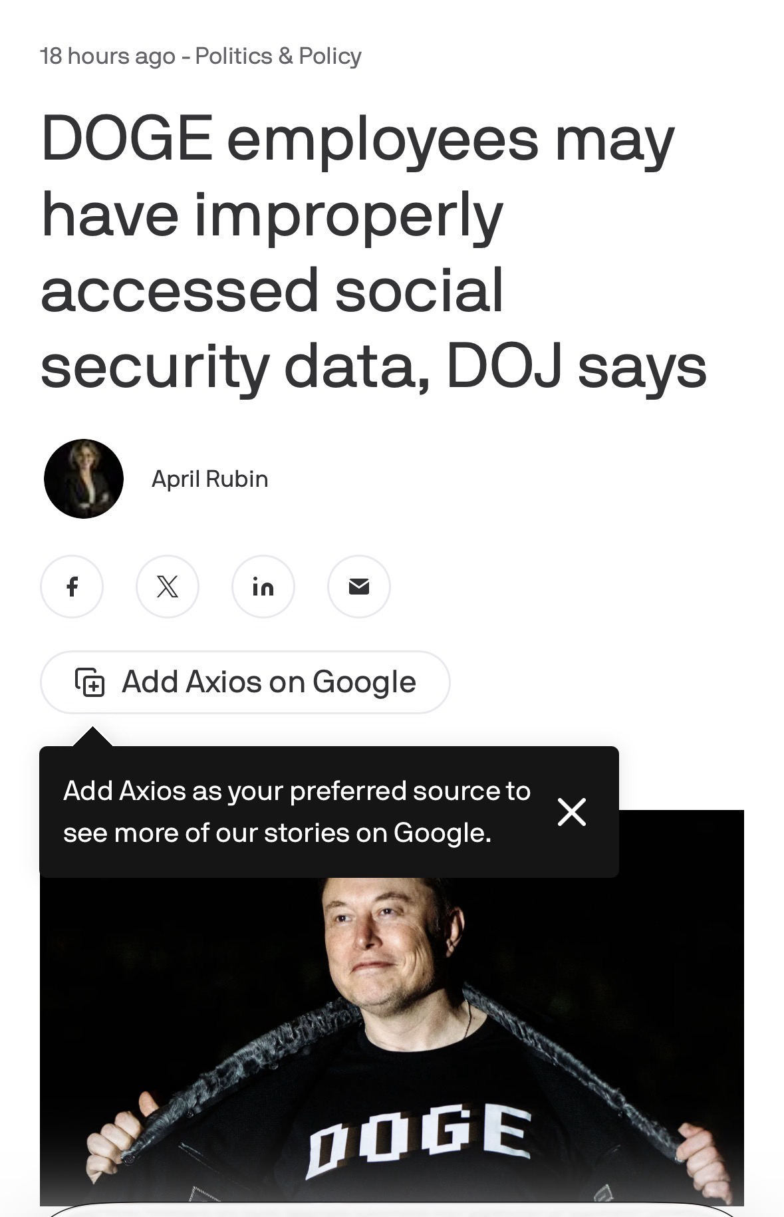The width and height of the screenshot is (784, 1217).
Task: Click the DOGE logo on the black t-shirt
Action: 418,1137
